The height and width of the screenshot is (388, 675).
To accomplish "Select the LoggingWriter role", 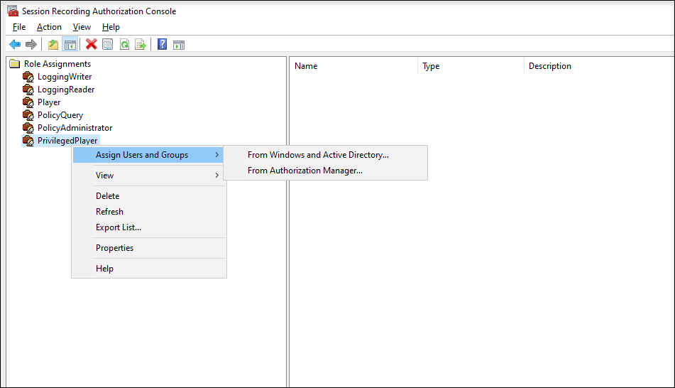I will [65, 77].
